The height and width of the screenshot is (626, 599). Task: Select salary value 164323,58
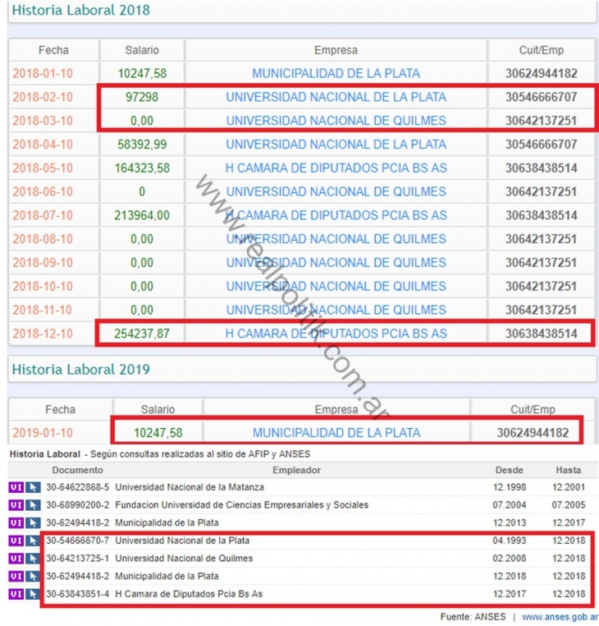[x=142, y=168]
